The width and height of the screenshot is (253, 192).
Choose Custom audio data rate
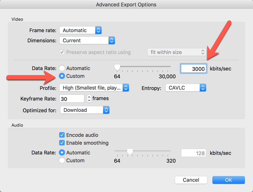(x=62, y=160)
